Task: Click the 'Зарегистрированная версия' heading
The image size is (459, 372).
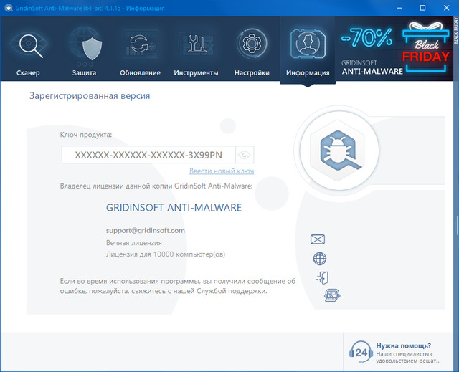Action: tap(90, 96)
